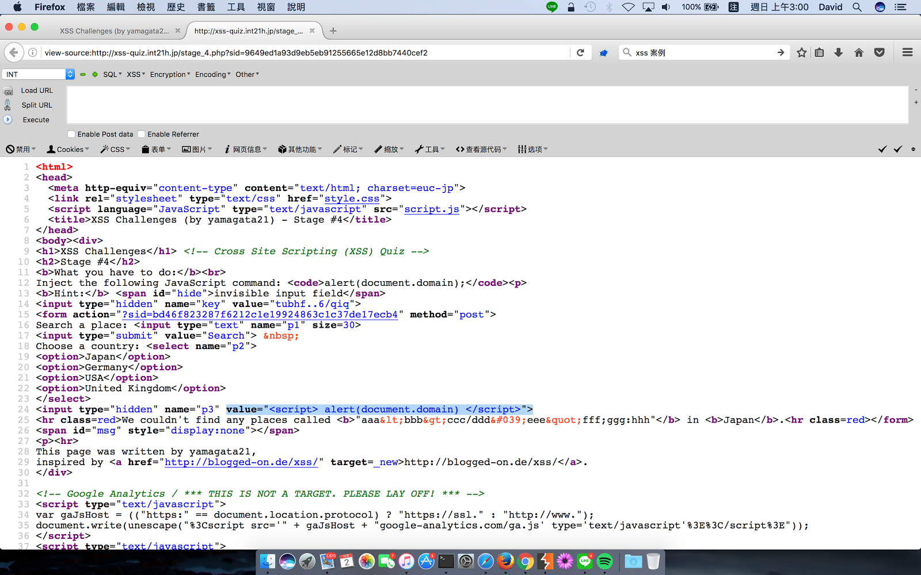Open Spotlight search in menu bar
The height and width of the screenshot is (575, 921).
point(857,7)
